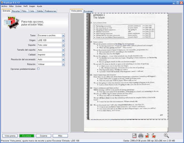Rotate image right icon
The height and width of the screenshot is (143, 184).
(153, 136)
